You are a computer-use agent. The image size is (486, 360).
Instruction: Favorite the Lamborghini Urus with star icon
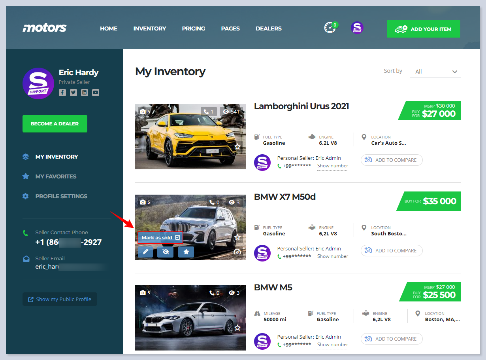click(x=237, y=147)
